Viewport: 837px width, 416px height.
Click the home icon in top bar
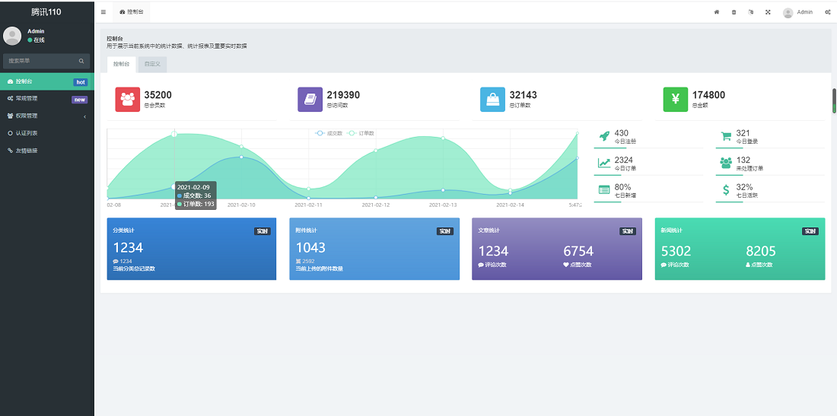pyautogui.click(x=716, y=12)
